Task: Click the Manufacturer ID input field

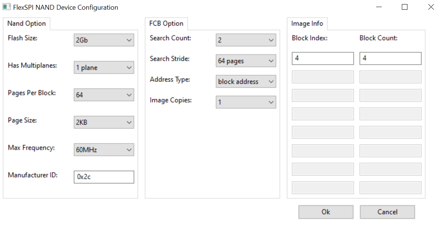Action: click(104, 177)
